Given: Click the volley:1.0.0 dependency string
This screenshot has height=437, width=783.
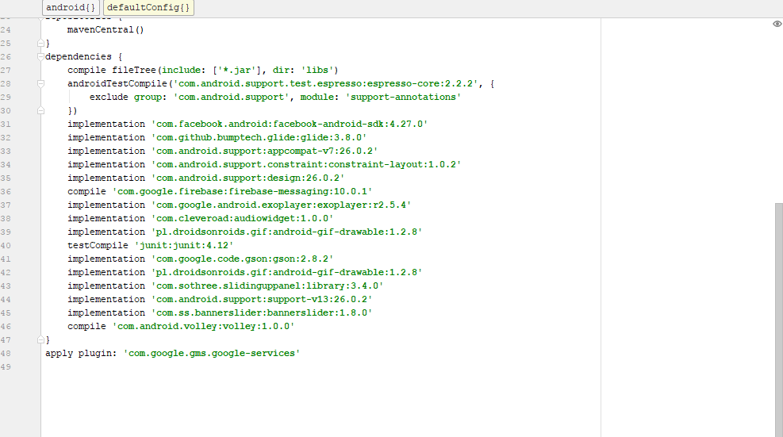Looking at the screenshot, I should tap(203, 327).
